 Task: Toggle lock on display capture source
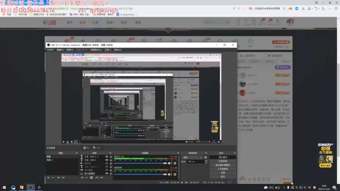pyautogui.click(x=111, y=174)
